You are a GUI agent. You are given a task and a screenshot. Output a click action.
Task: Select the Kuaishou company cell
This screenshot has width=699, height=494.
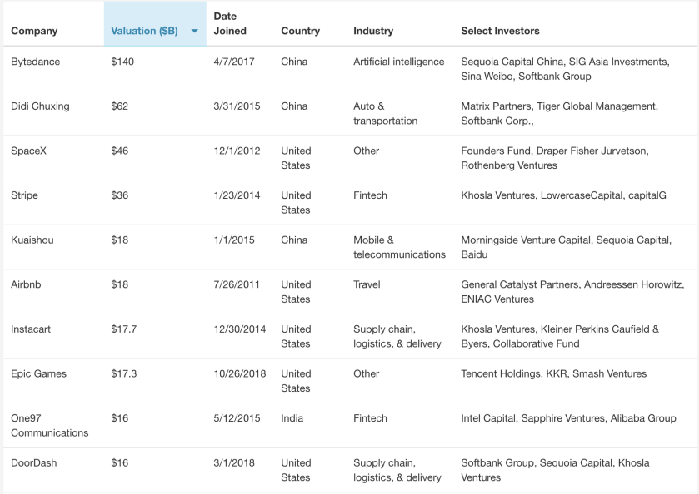32,240
